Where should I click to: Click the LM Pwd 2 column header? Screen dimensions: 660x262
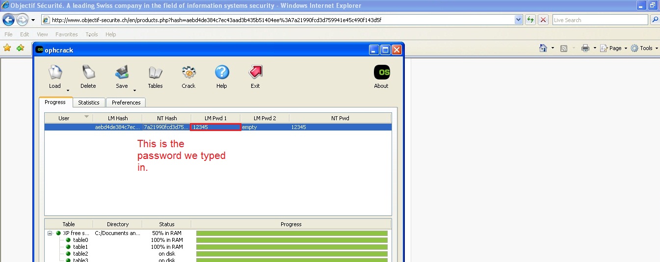[x=264, y=118]
